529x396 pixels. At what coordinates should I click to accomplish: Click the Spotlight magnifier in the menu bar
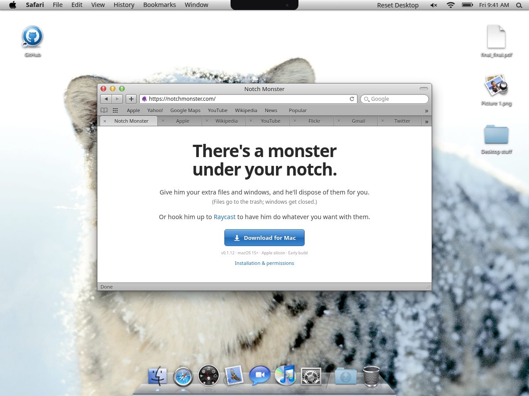[x=519, y=5]
